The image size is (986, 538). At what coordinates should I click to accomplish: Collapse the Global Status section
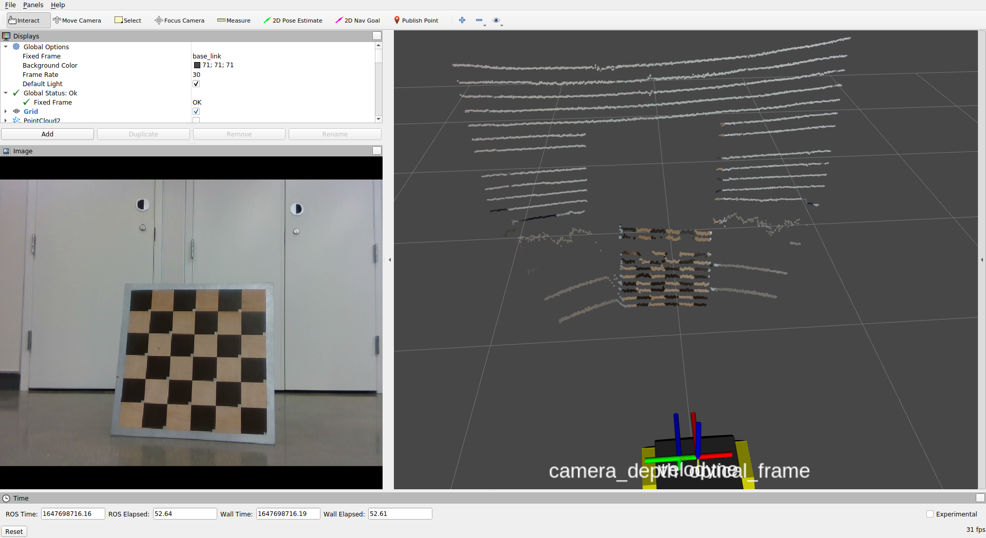(6, 93)
